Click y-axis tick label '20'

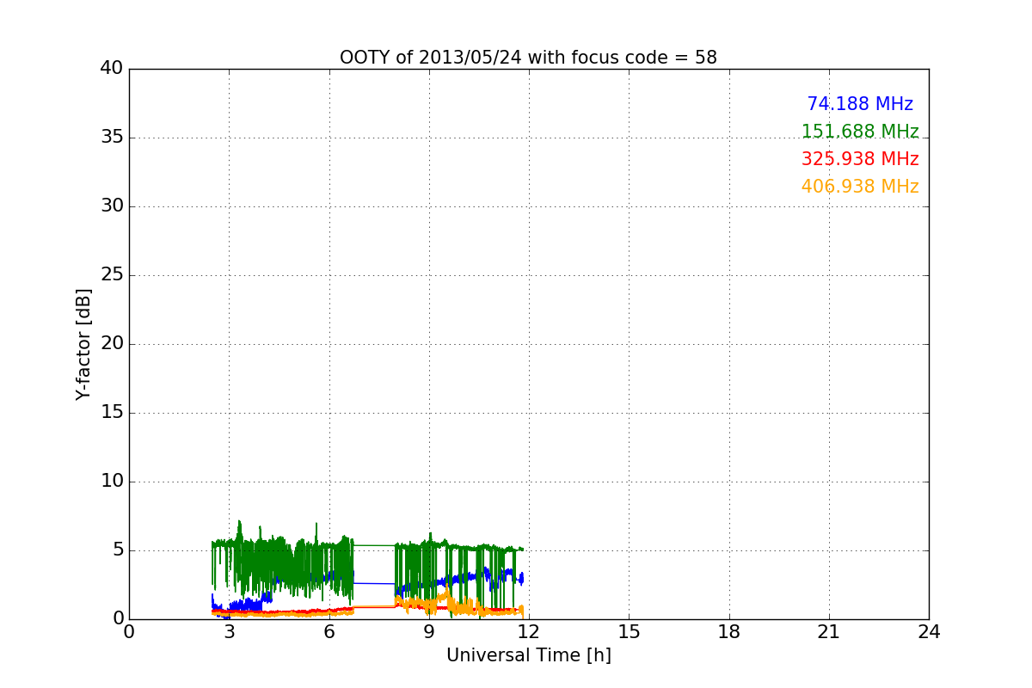pos(112,344)
